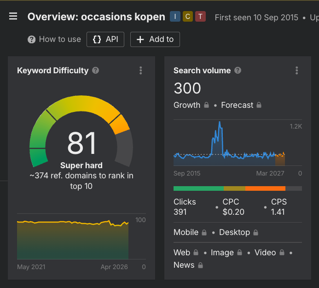Click the orange segment of clicks bar
Image resolution: width=319 pixels, height=288 pixels.
point(265,188)
